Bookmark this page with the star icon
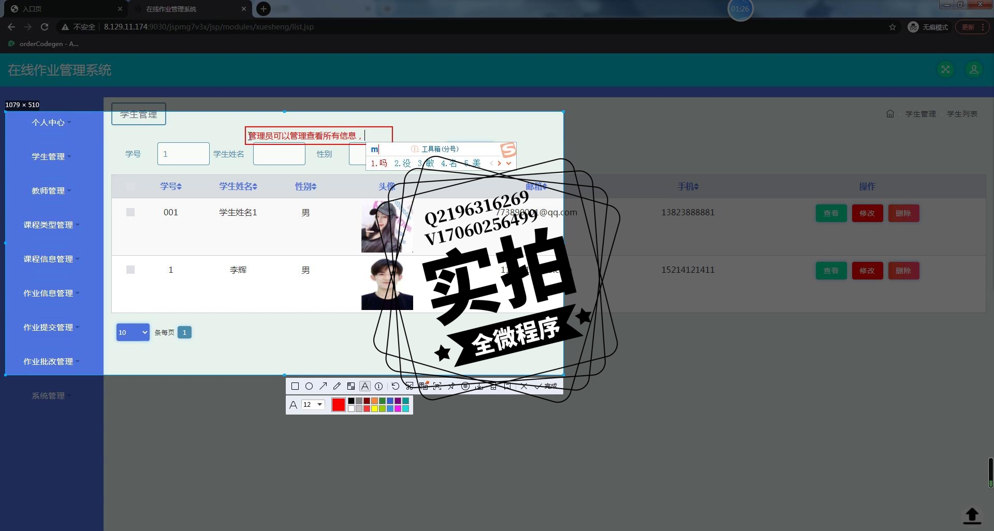Viewport: 994px width, 531px height. coord(893,27)
